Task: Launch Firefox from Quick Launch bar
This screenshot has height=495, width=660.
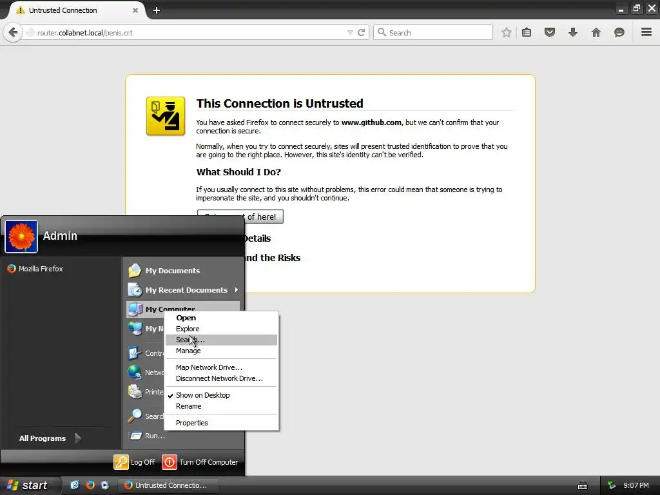Action: (x=90, y=485)
